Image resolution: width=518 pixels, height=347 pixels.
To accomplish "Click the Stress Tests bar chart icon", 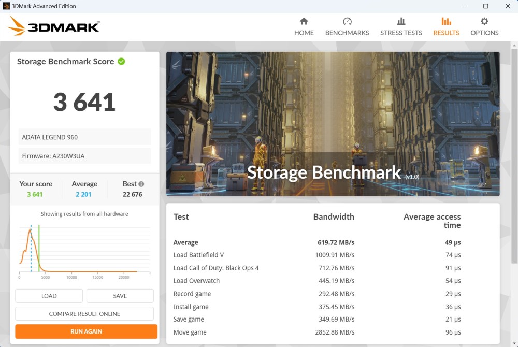I will [x=401, y=21].
